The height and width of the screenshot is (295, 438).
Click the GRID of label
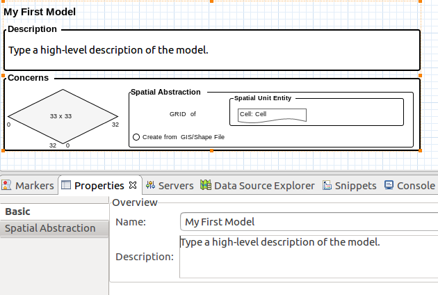(x=183, y=114)
